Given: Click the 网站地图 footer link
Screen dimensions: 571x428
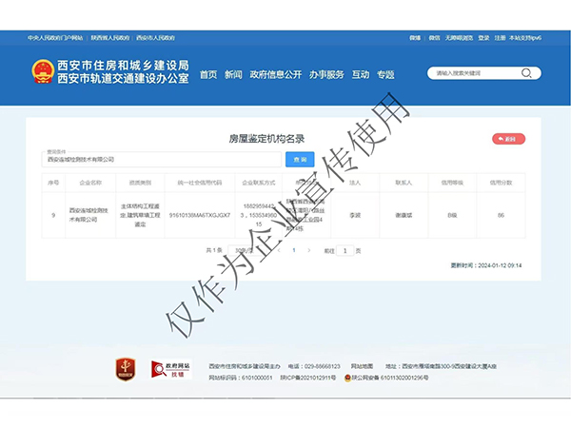Looking at the screenshot, I should (363, 365).
